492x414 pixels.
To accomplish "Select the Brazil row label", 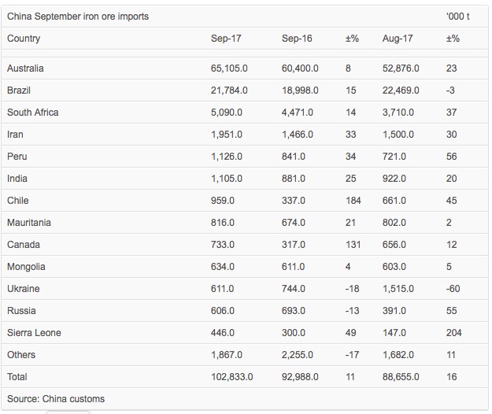I will pyautogui.click(x=19, y=91).
